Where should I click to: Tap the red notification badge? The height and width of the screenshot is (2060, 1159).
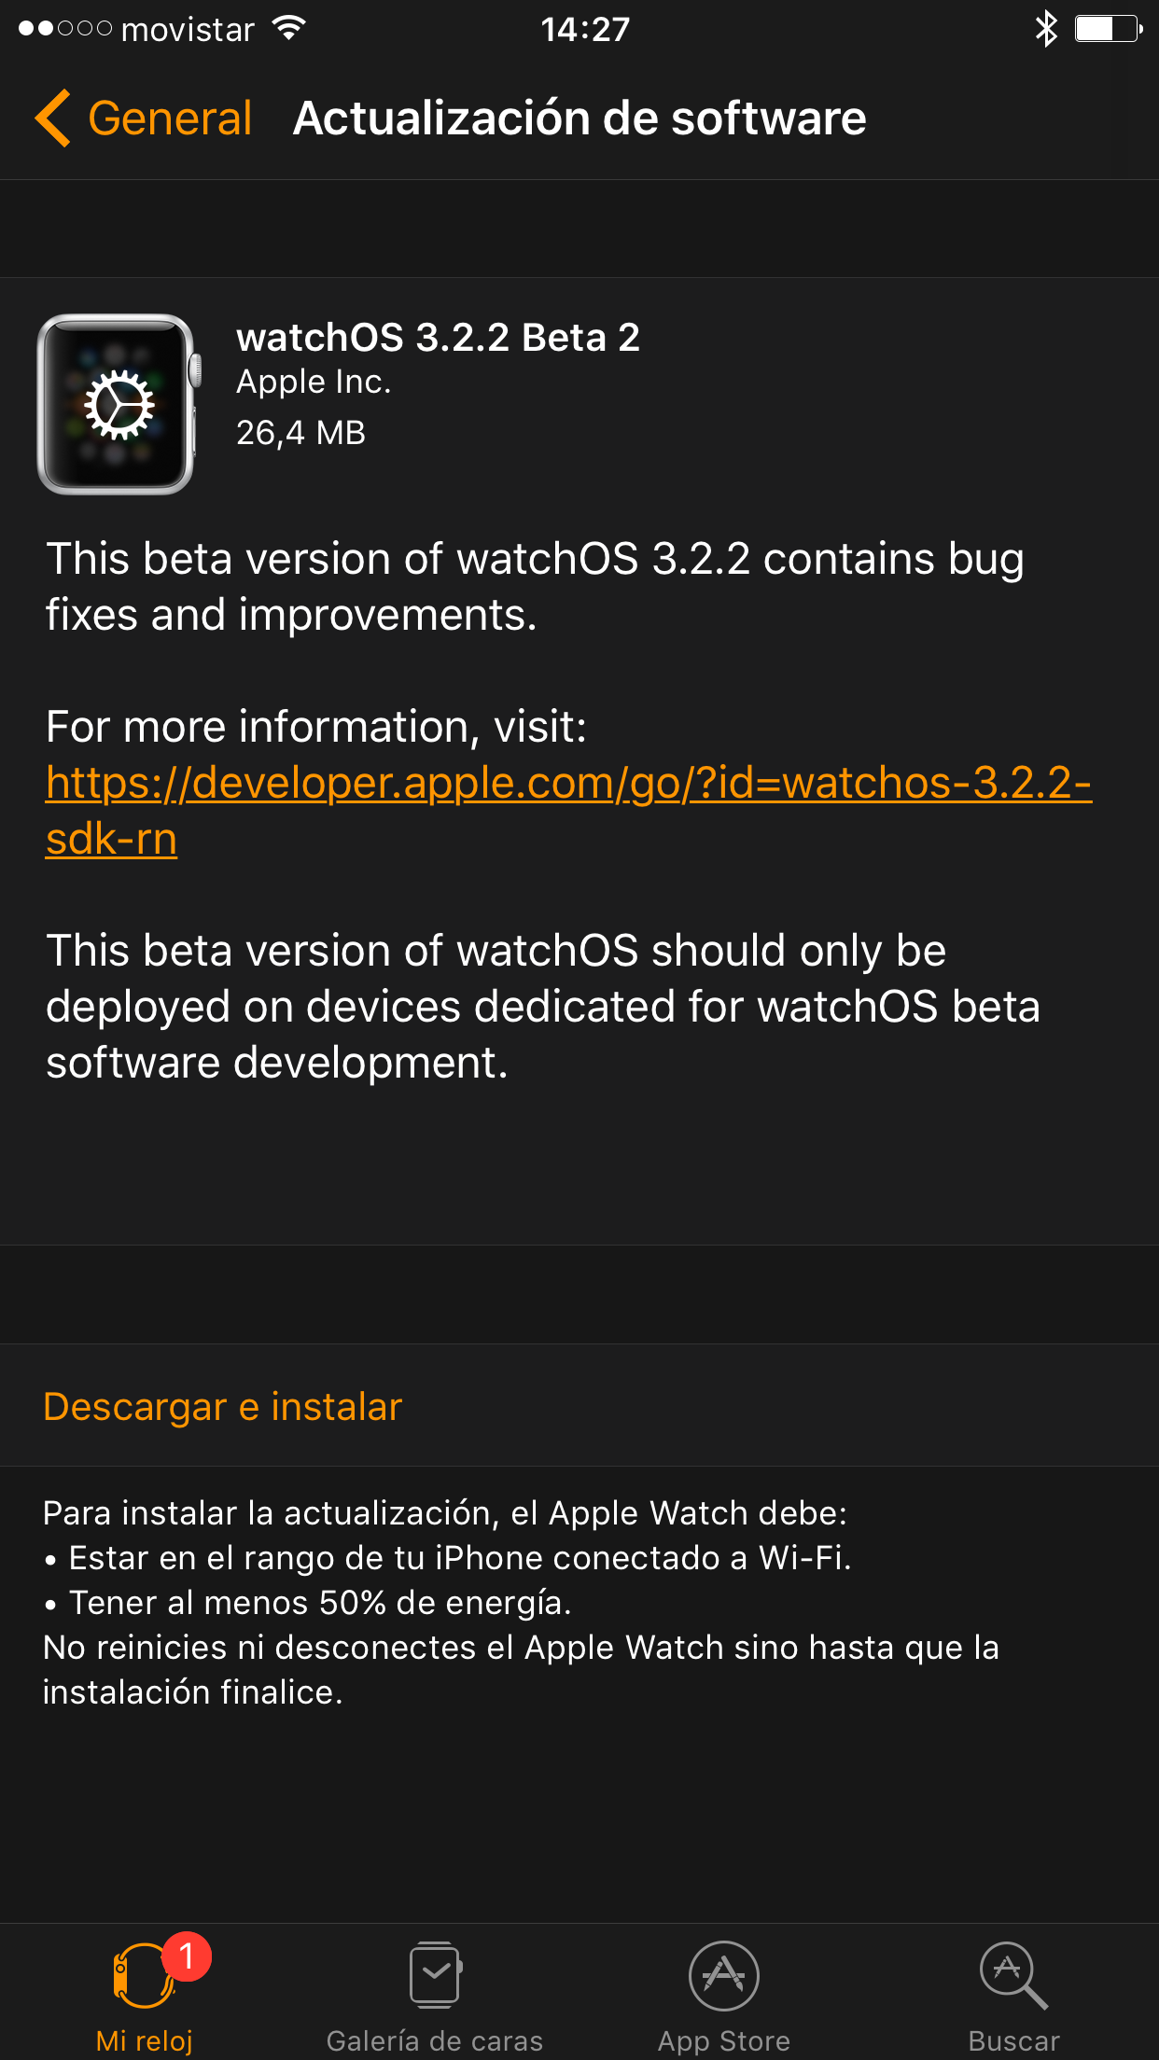click(x=187, y=1956)
